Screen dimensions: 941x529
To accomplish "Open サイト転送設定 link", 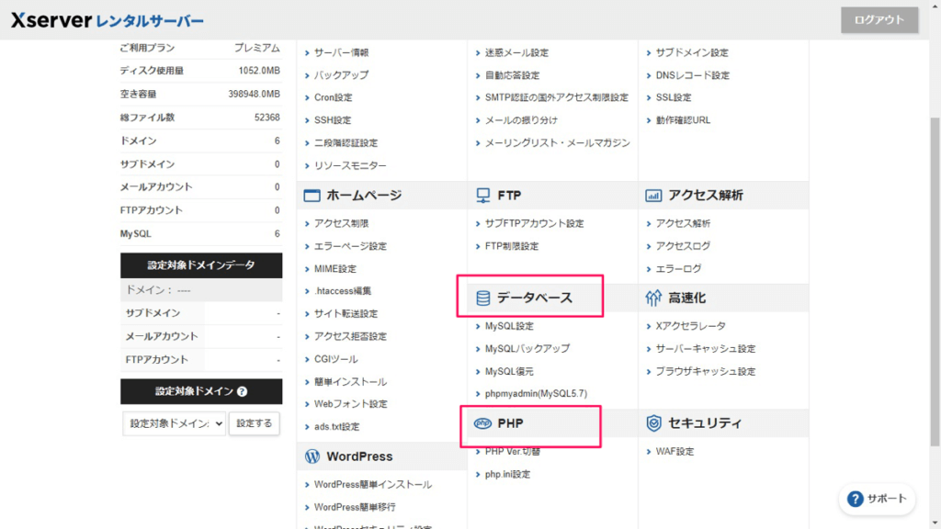I will pyautogui.click(x=346, y=314).
